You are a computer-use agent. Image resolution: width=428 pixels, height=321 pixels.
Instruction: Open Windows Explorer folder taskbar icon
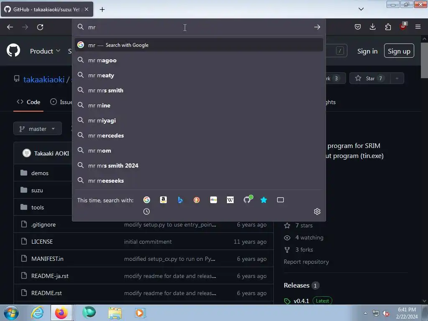115,313
